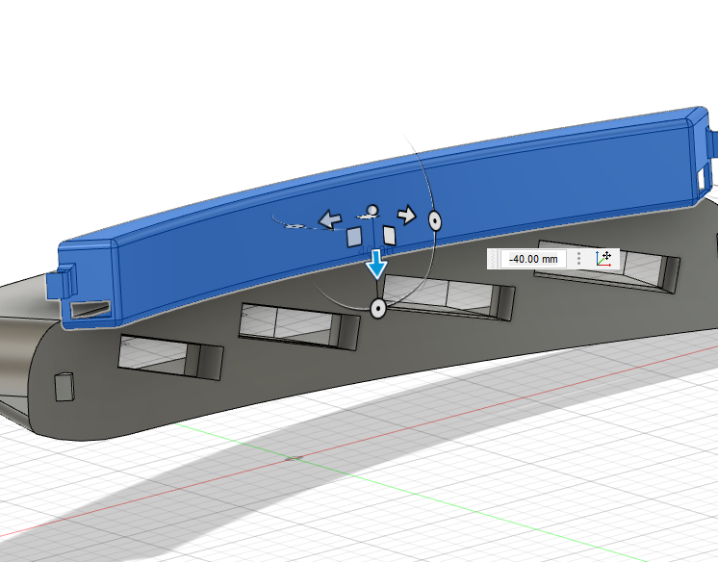This screenshot has width=718, height=562.
Task: Click the -40.00 mm distance input field
Action: click(533, 259)
